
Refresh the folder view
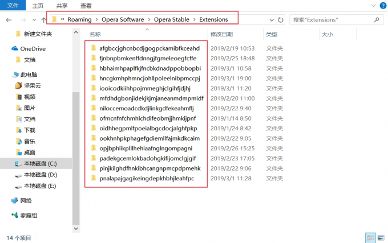[x=281, y=20]
